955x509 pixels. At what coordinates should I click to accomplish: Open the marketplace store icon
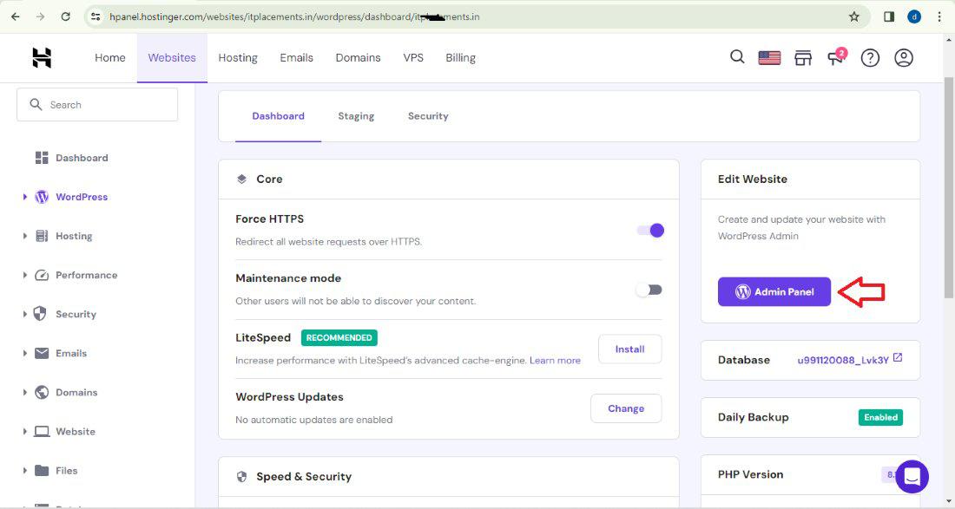(x=803, y=58)
